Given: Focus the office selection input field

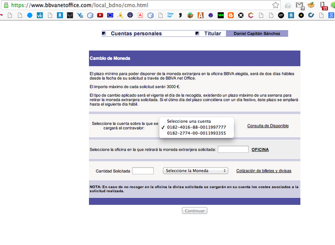Looking at the screenshot, I should [x=233, y=149].
